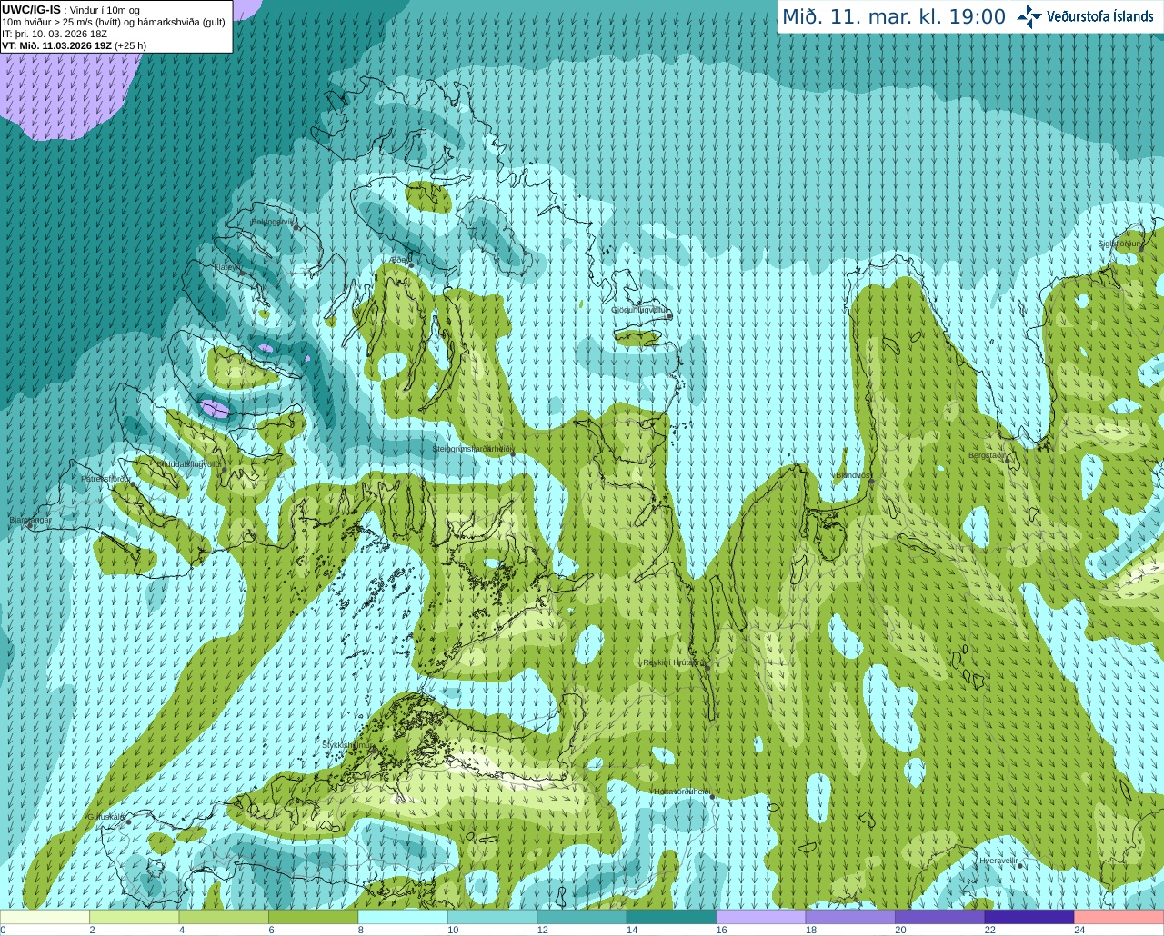Click the Veðurstofa Íslands logo icon
1164x936 pixels.
(x=1029, y=16)
